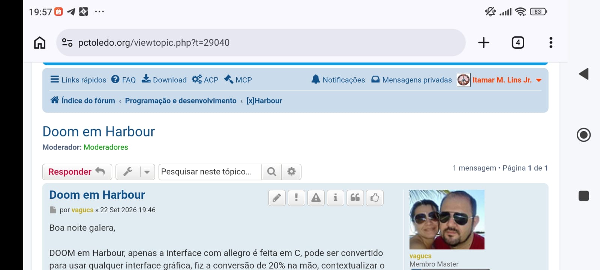Viewport: 600px width, 270px height.
Task: Open the Moderadores group link
Action: (x=106, y=147)
